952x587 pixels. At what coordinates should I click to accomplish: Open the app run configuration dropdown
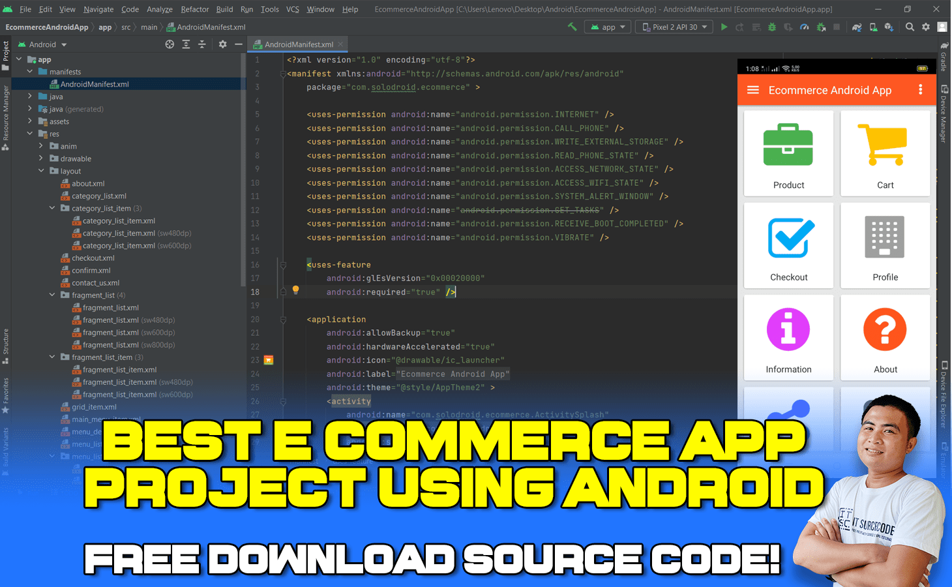click(608, 27)
